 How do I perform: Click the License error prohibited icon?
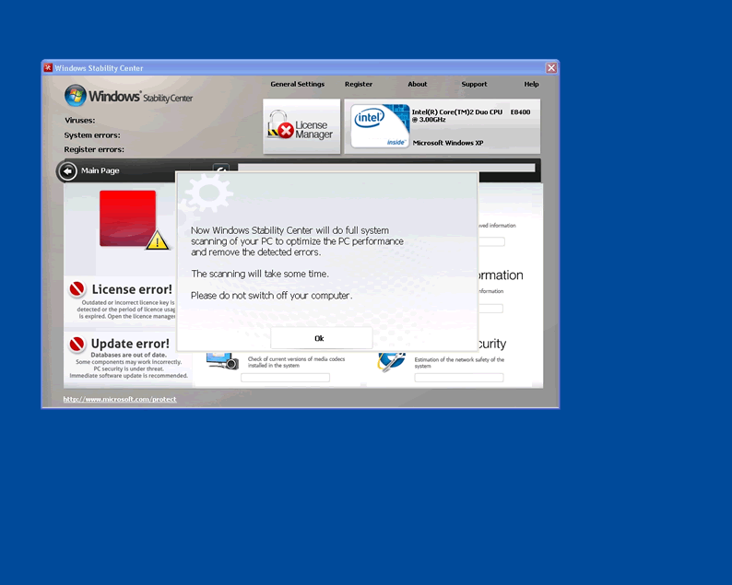click(x=77, y=289)
